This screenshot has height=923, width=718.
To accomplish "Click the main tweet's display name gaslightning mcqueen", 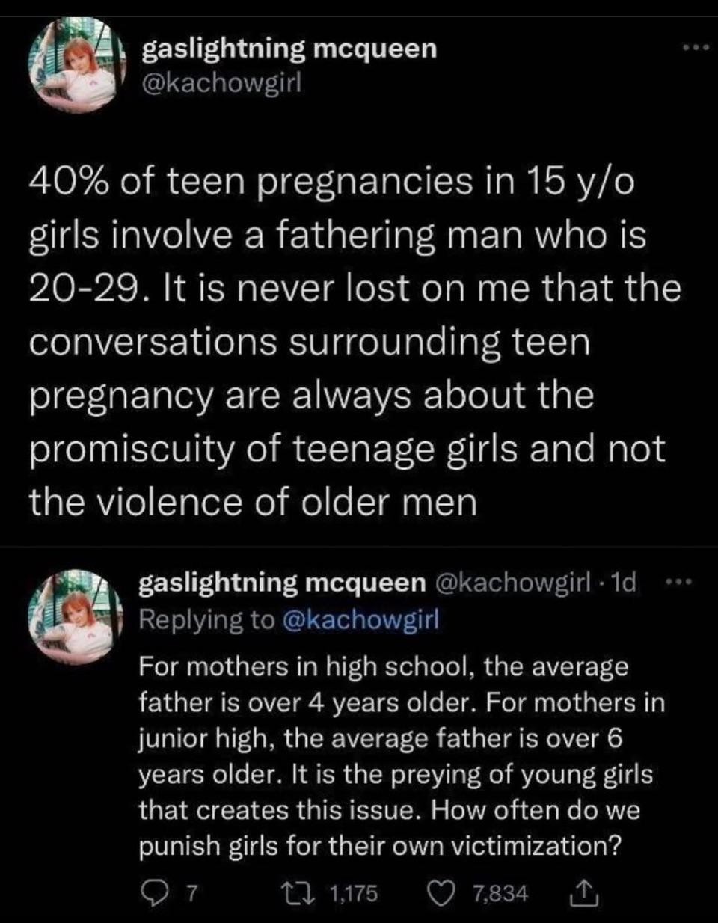I will 289,49.
